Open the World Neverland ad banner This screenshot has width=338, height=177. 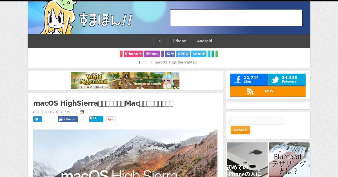[x=125, y=81]
